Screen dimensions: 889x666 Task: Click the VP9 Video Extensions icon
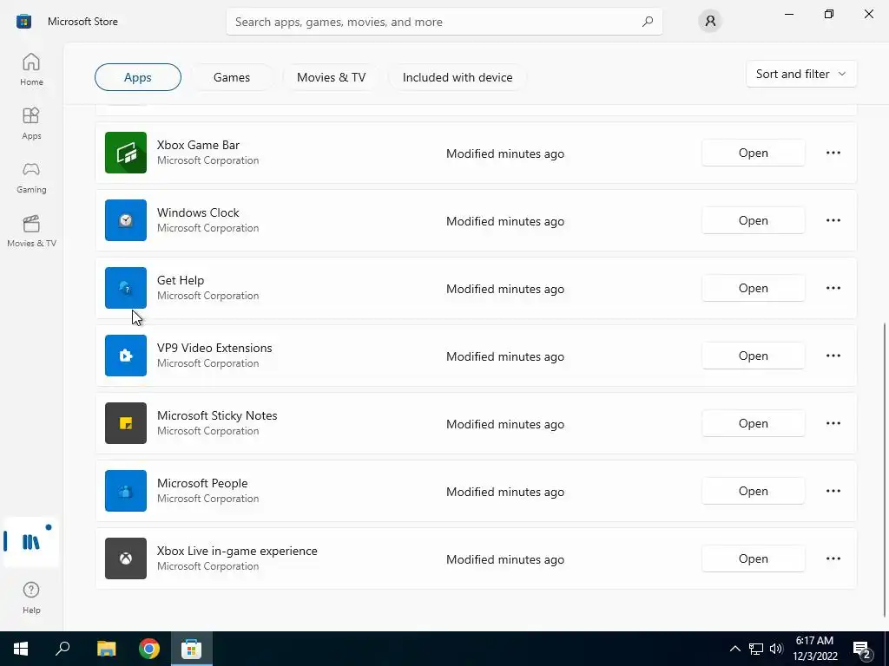point(126,356)
